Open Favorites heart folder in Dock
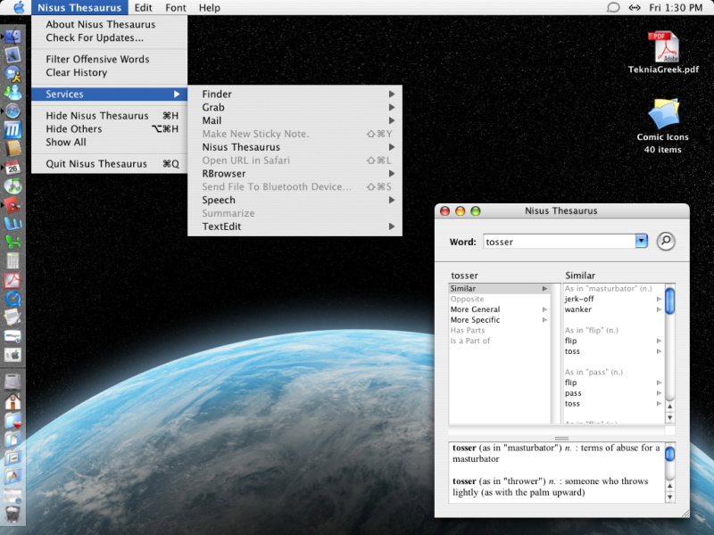Image resolution: width=714 pixels, height=535 pixels. [12, 420]
